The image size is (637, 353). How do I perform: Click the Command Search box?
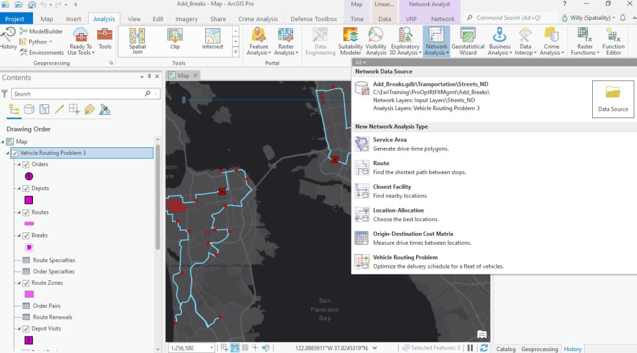click(x=510, y=18)
